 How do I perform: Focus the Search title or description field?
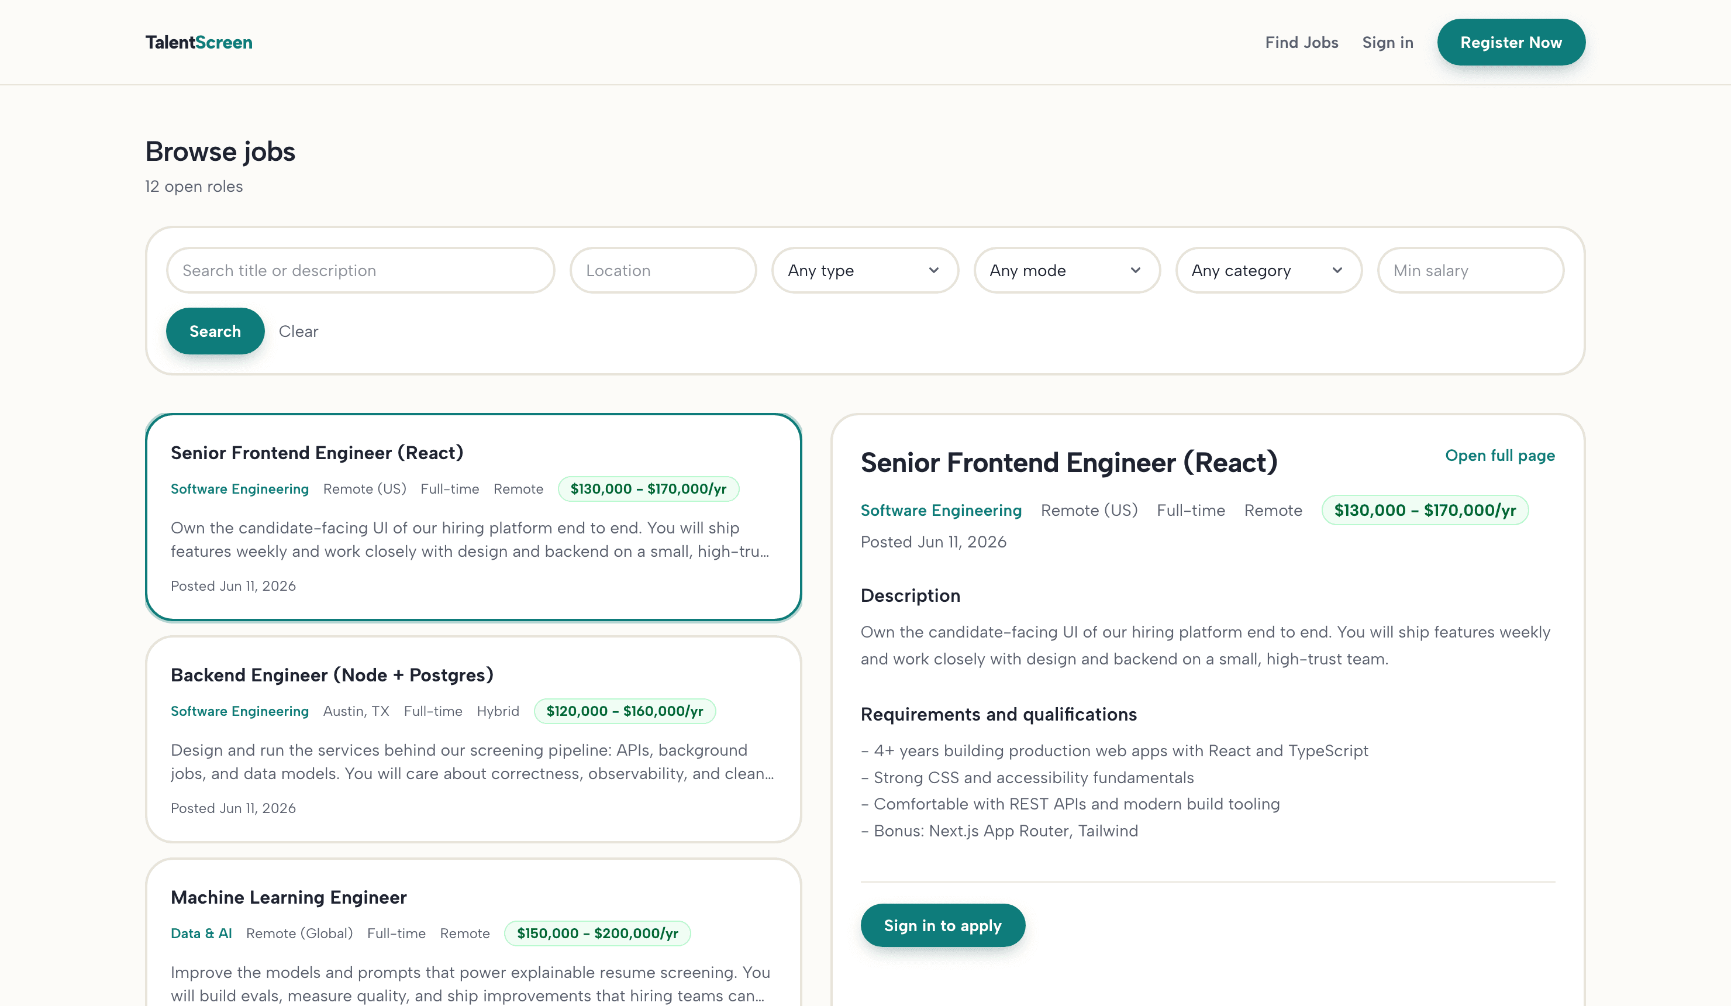point(361,271)
